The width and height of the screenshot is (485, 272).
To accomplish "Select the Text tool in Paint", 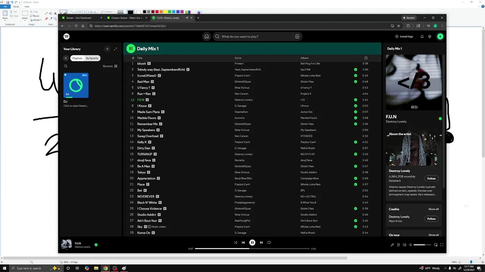I will pos(55,14).
